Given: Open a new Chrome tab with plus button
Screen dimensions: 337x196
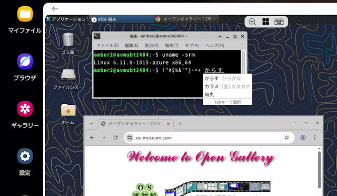Looking at the screenshot, I should pyautogui.click(x=180, y=124).
